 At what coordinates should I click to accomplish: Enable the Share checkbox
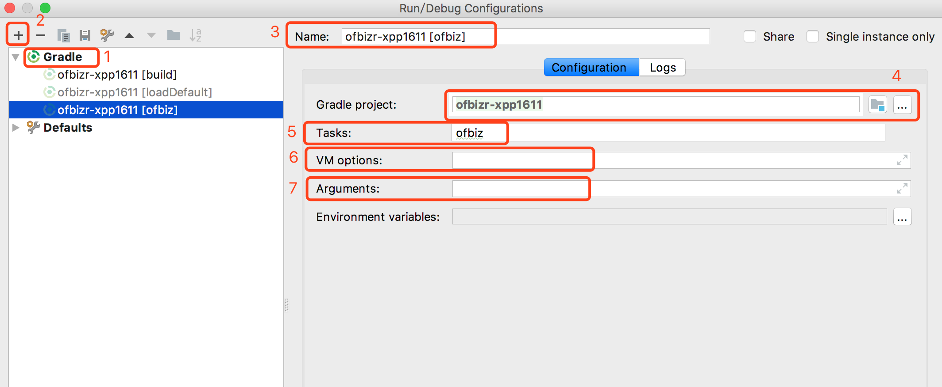click(749, 36)
